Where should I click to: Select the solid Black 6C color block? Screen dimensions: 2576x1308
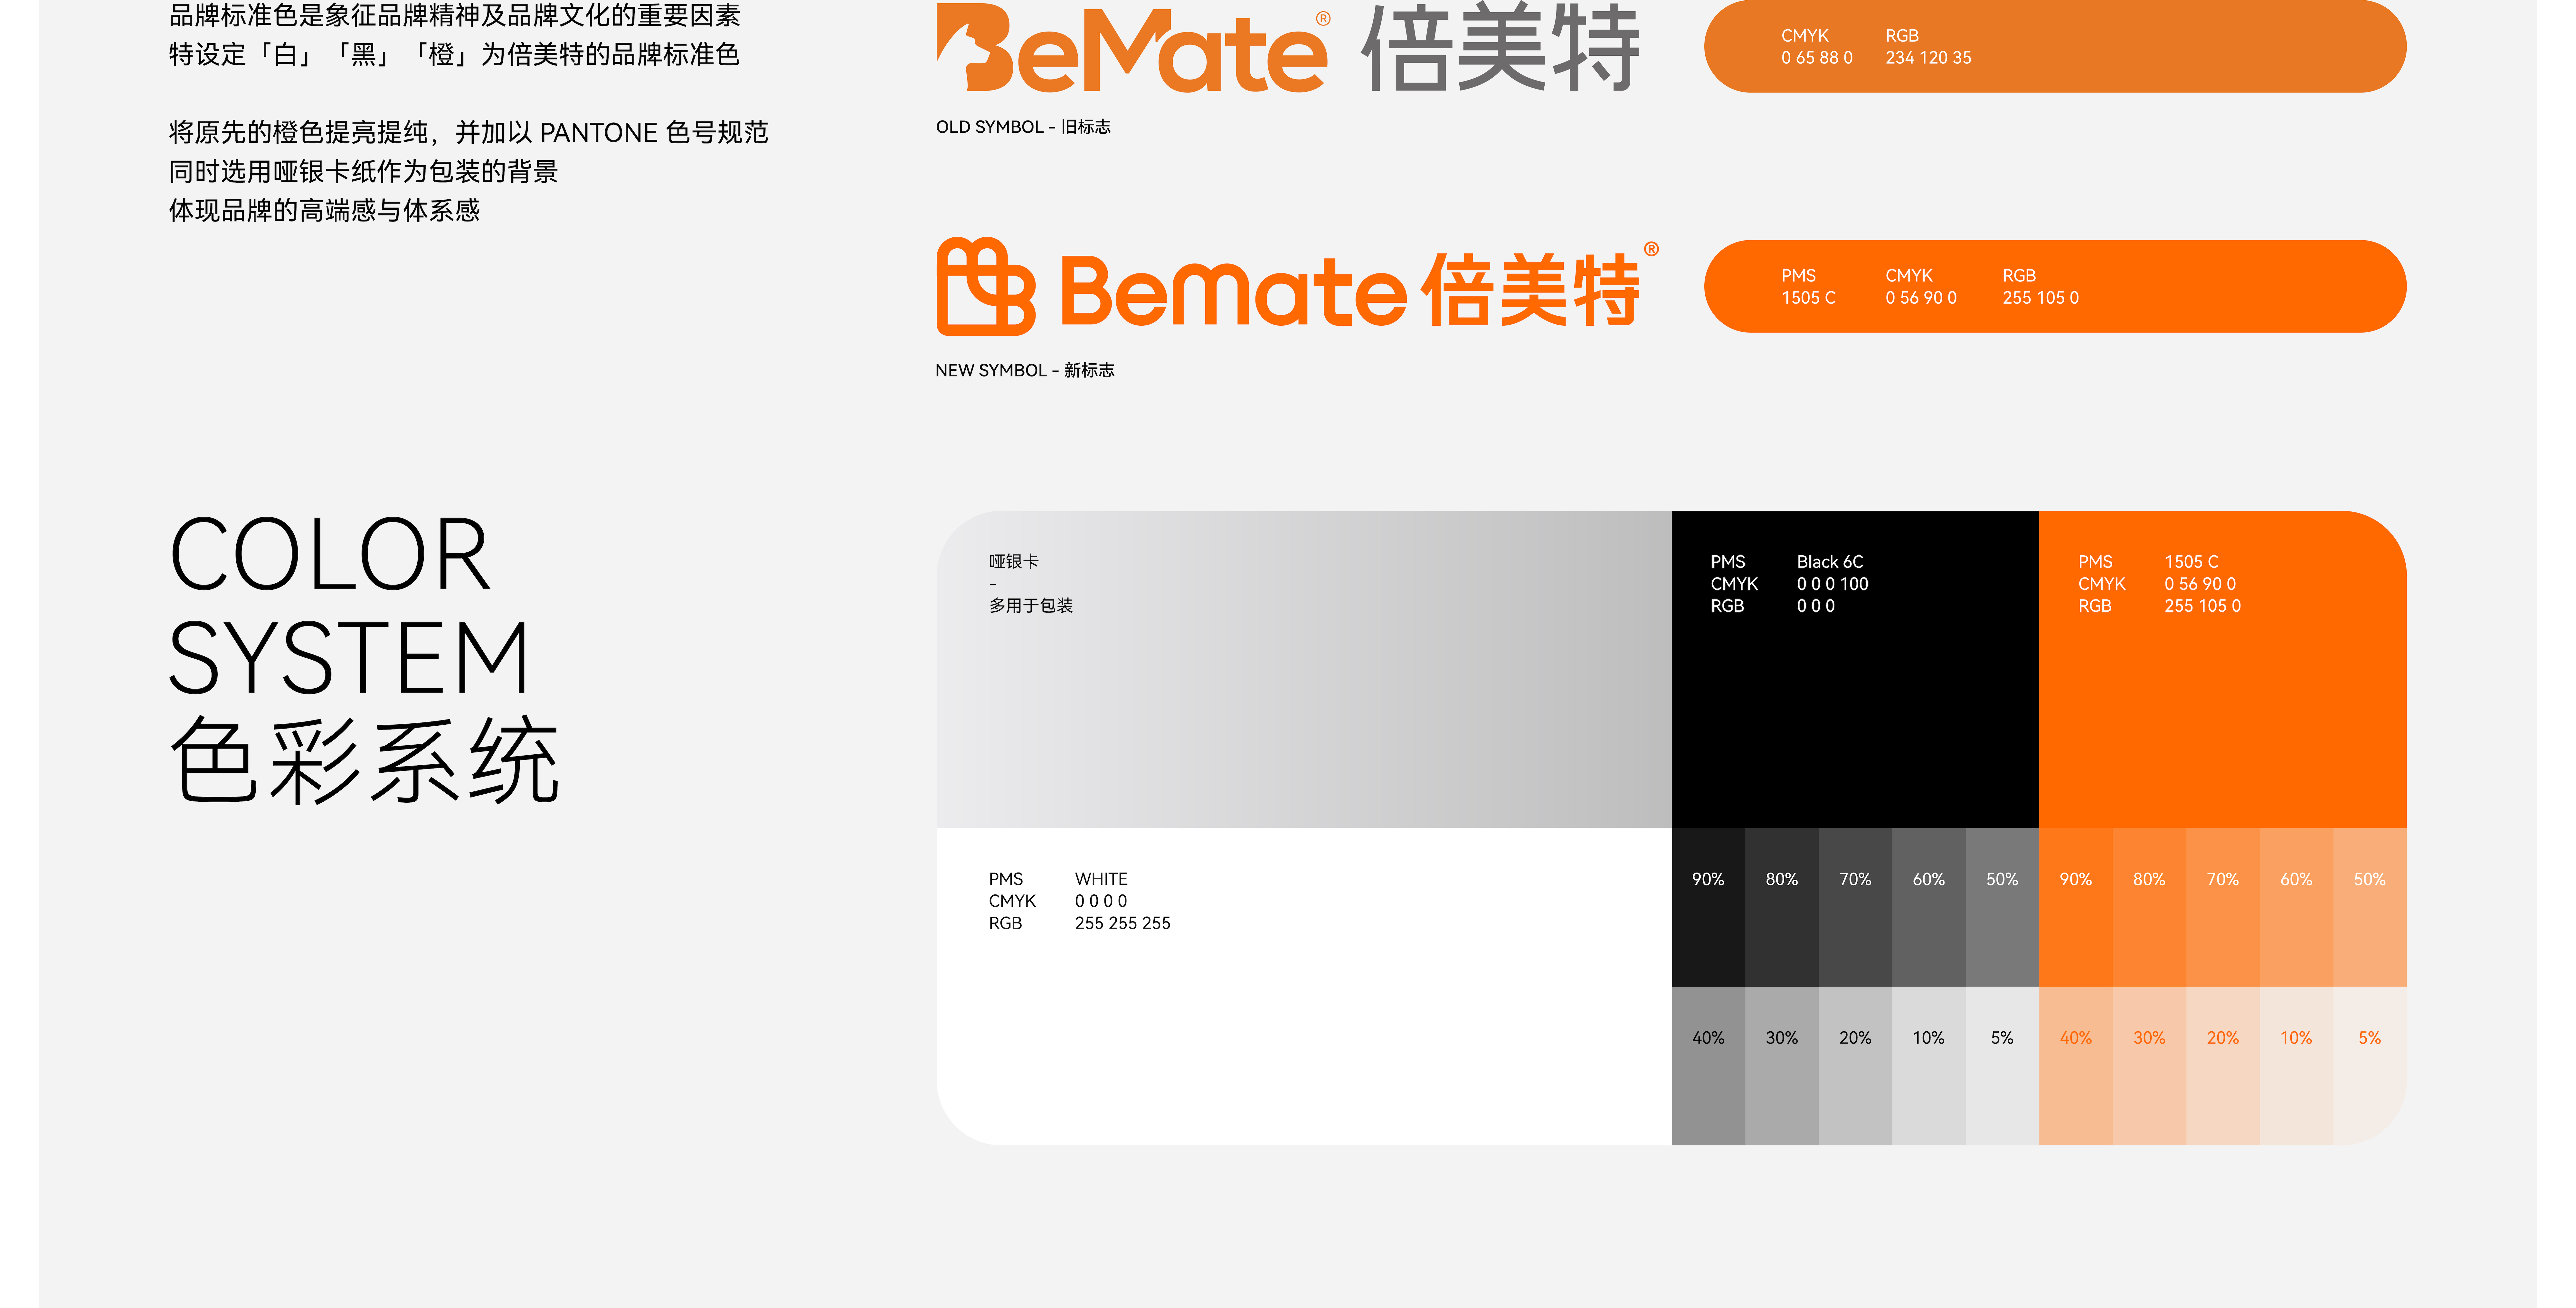click(x=1855, y=670)
